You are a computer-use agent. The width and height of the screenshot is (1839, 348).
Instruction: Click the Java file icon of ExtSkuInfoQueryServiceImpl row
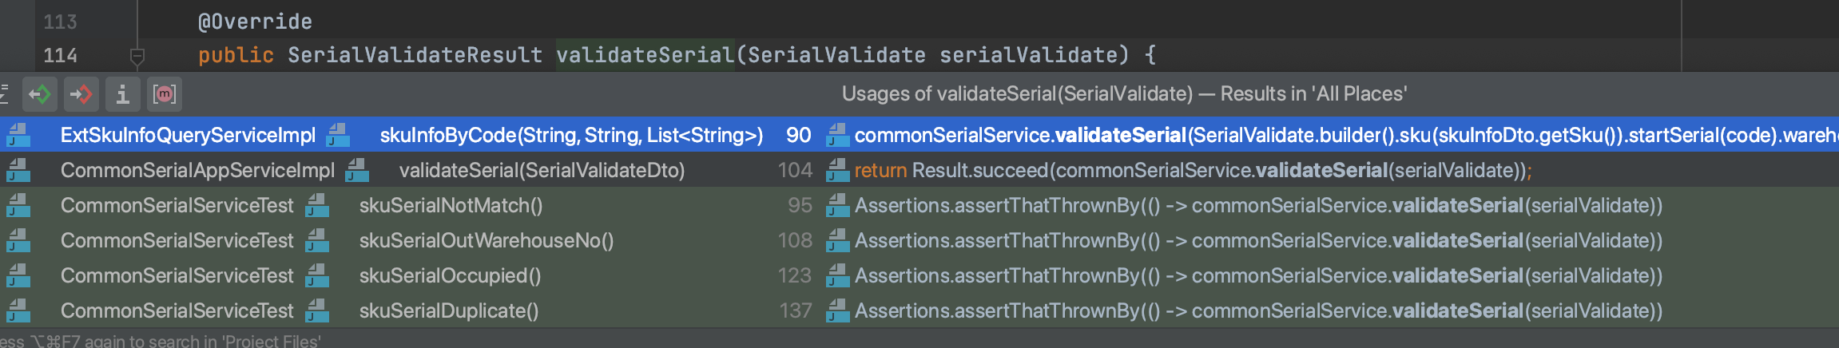coord(18,135)
